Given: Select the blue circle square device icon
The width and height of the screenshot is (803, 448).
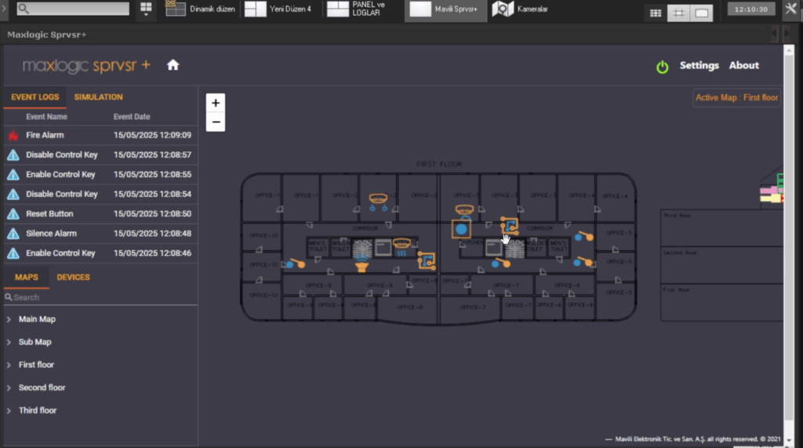Looking at the screenshot, I should point(461,229).
